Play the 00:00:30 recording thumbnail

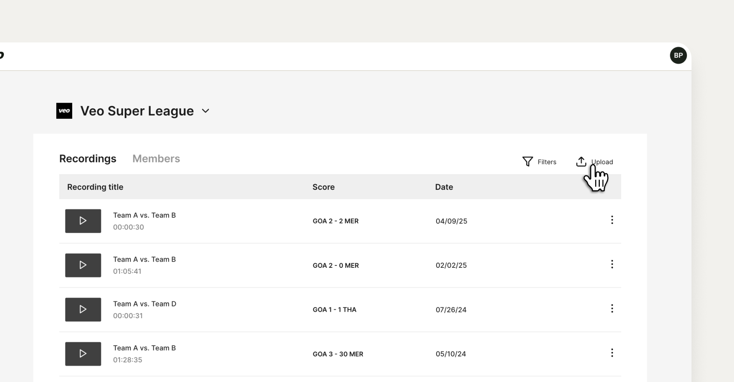[x=83, y=221]
